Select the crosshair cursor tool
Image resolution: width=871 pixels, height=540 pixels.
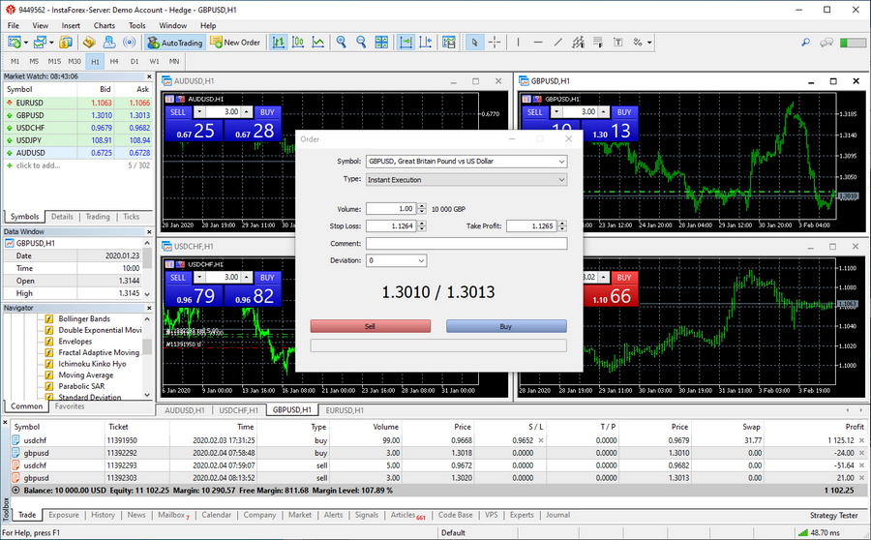click(495, 43)
